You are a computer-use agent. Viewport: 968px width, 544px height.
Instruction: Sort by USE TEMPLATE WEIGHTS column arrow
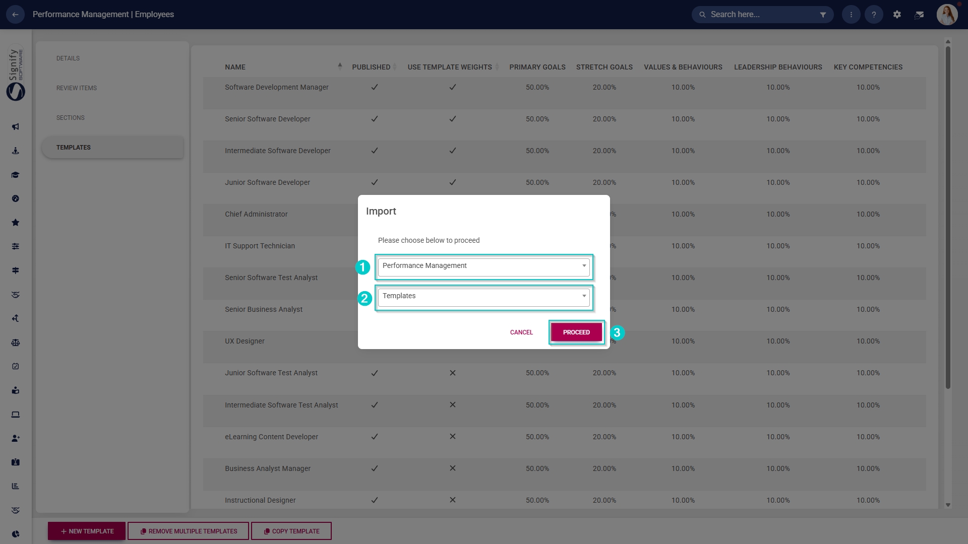(x=497, y=67)
